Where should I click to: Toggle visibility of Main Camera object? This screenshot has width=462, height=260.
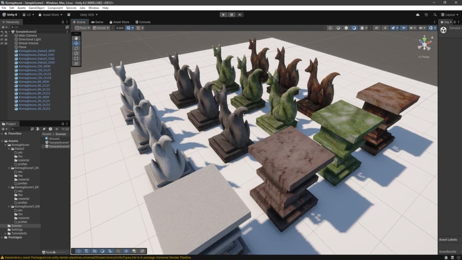pos(2,35)
